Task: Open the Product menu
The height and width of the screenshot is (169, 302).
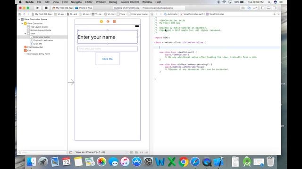Action: pyautogui.click(x=101, y=2)
